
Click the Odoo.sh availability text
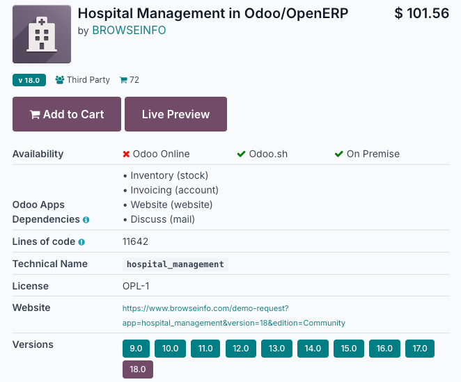pos(268,154)
